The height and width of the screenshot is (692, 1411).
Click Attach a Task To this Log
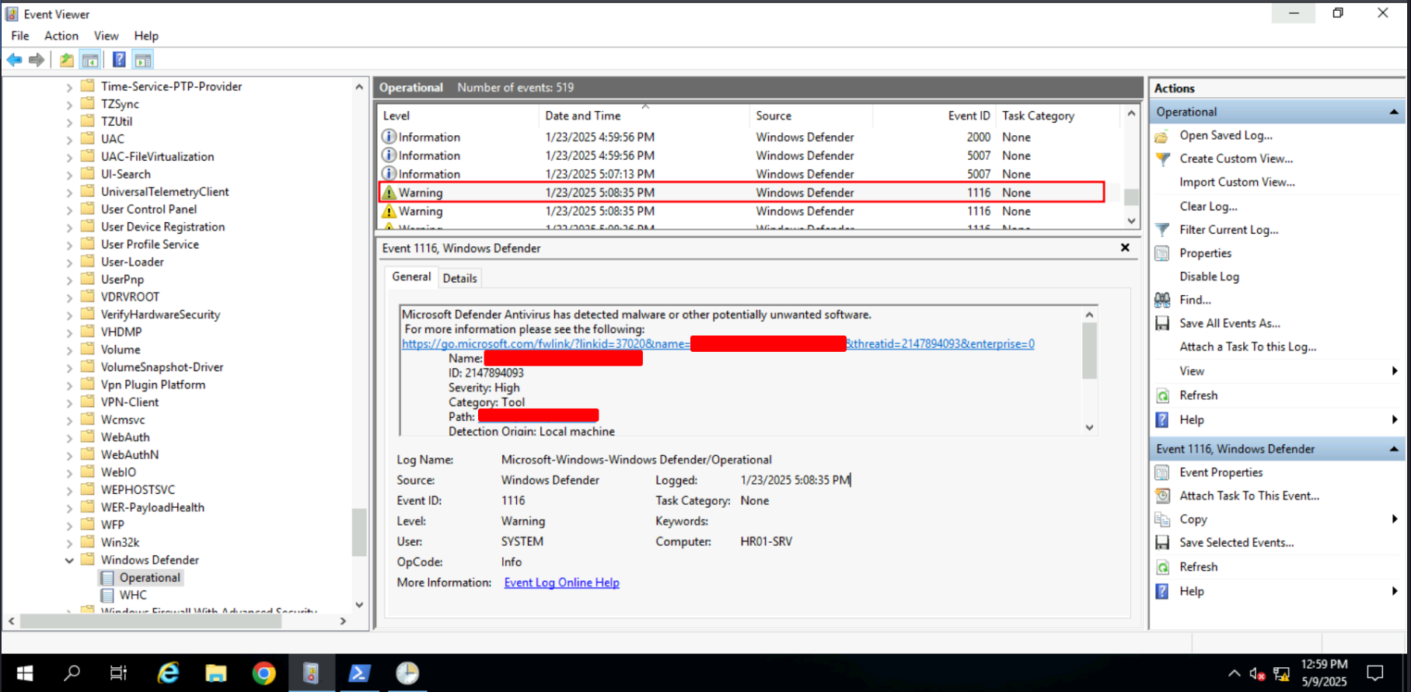[x=1248, y=347]
